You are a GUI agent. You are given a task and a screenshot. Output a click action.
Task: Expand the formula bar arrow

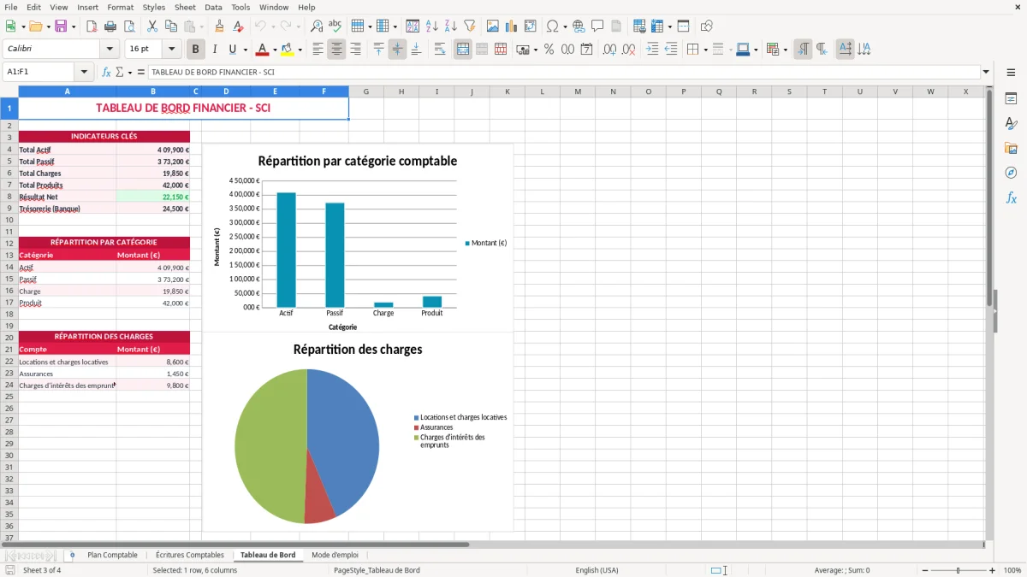986,73
